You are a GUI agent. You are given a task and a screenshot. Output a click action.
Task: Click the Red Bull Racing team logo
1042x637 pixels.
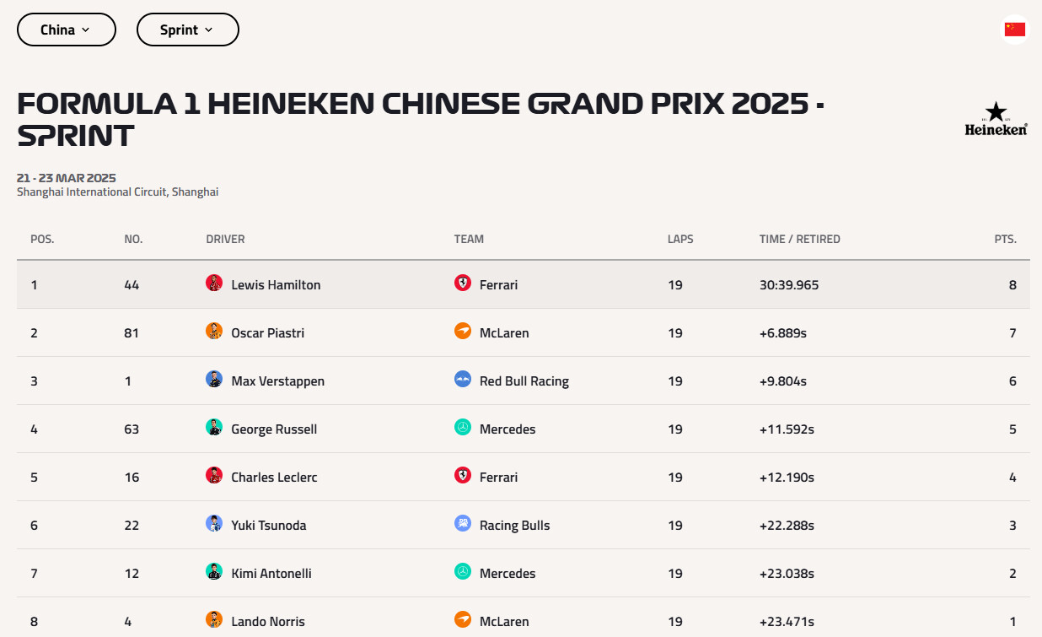coord(463,380)
